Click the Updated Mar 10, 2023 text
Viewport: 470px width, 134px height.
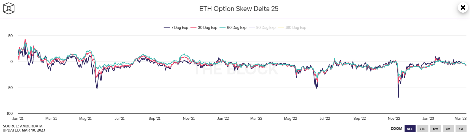(24, 130)
